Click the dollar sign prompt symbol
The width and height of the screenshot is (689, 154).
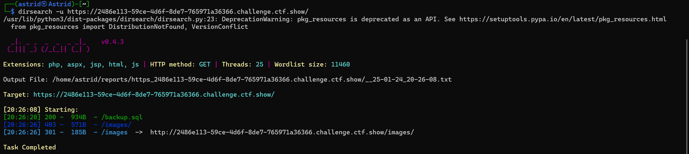pyautogui.click(x=12, y=12)
